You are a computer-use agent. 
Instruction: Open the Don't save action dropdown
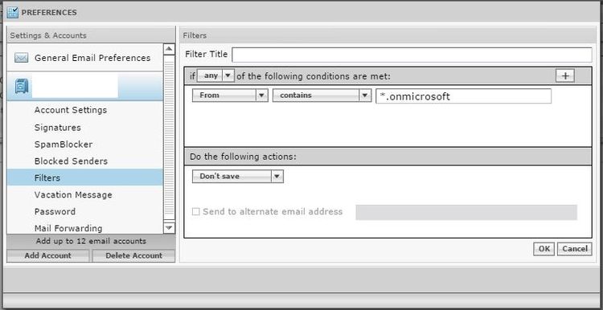pyautogui.click(x=238, y=177)
